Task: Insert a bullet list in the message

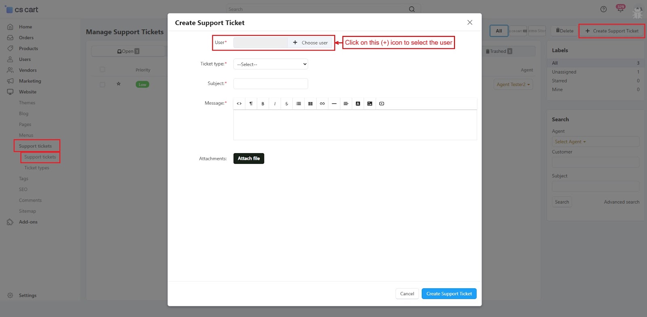Action: point(298,104)
